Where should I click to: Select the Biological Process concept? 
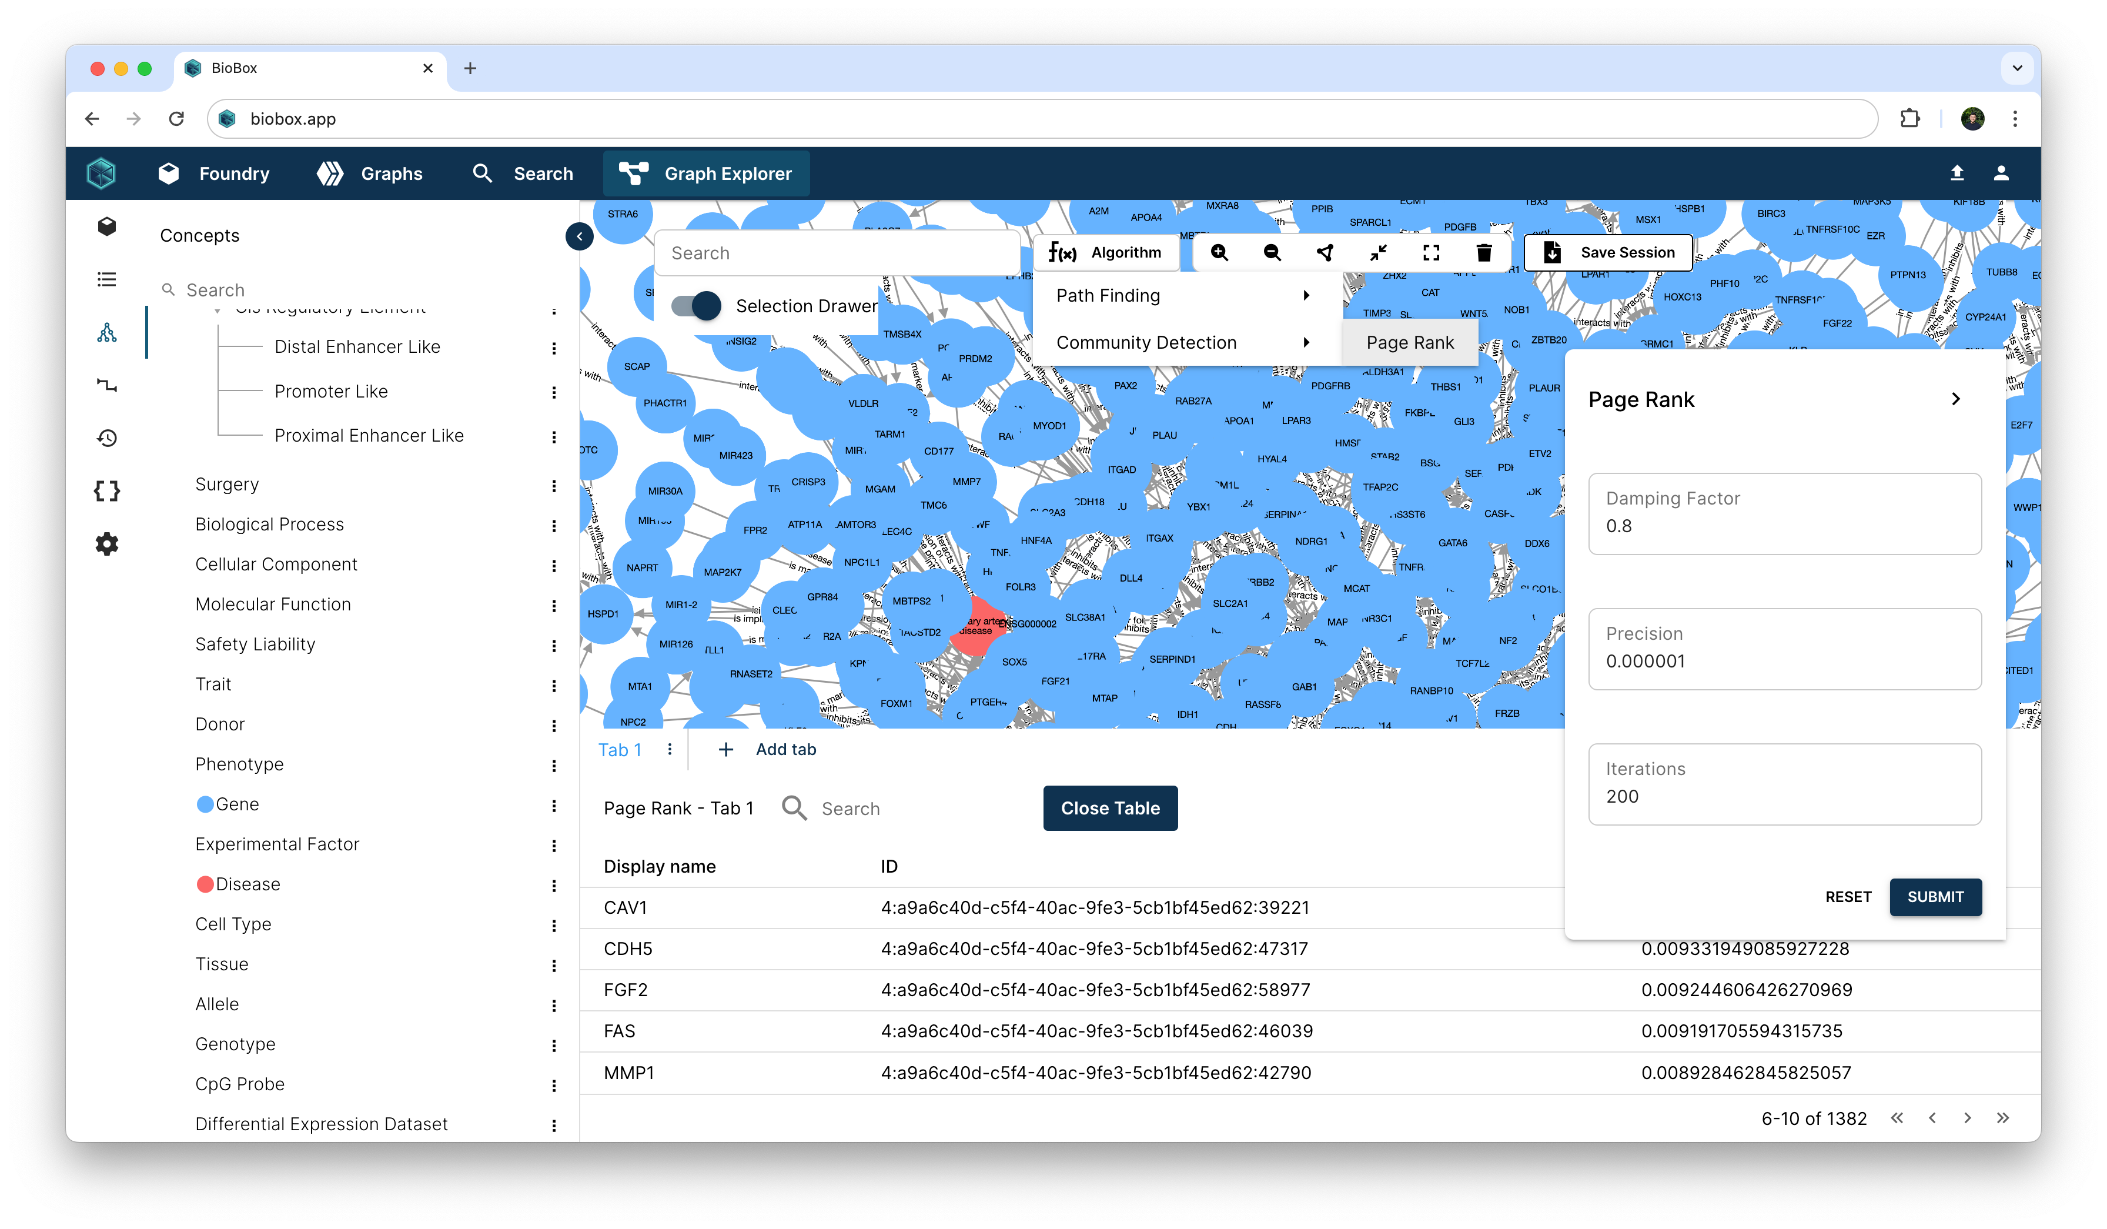269,524
